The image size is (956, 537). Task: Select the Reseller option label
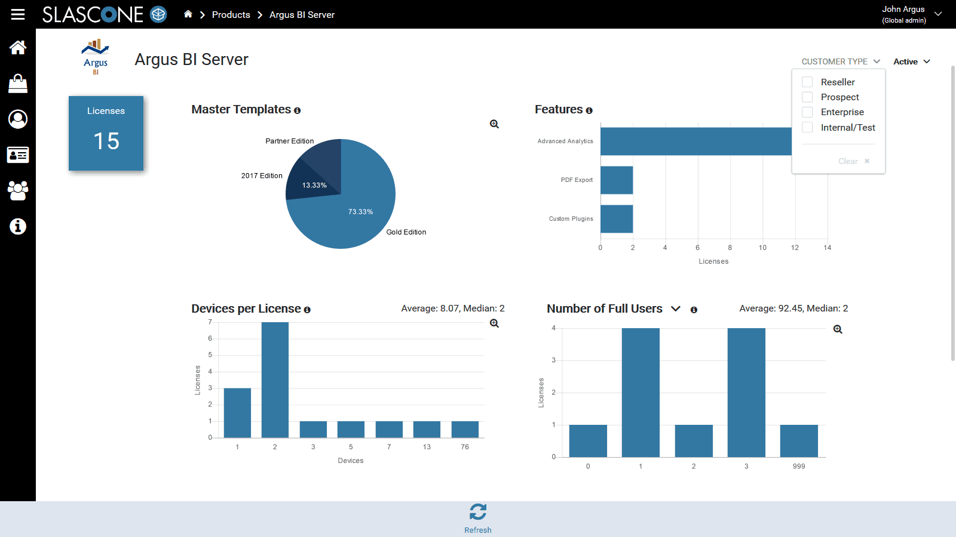pos(838,82)
